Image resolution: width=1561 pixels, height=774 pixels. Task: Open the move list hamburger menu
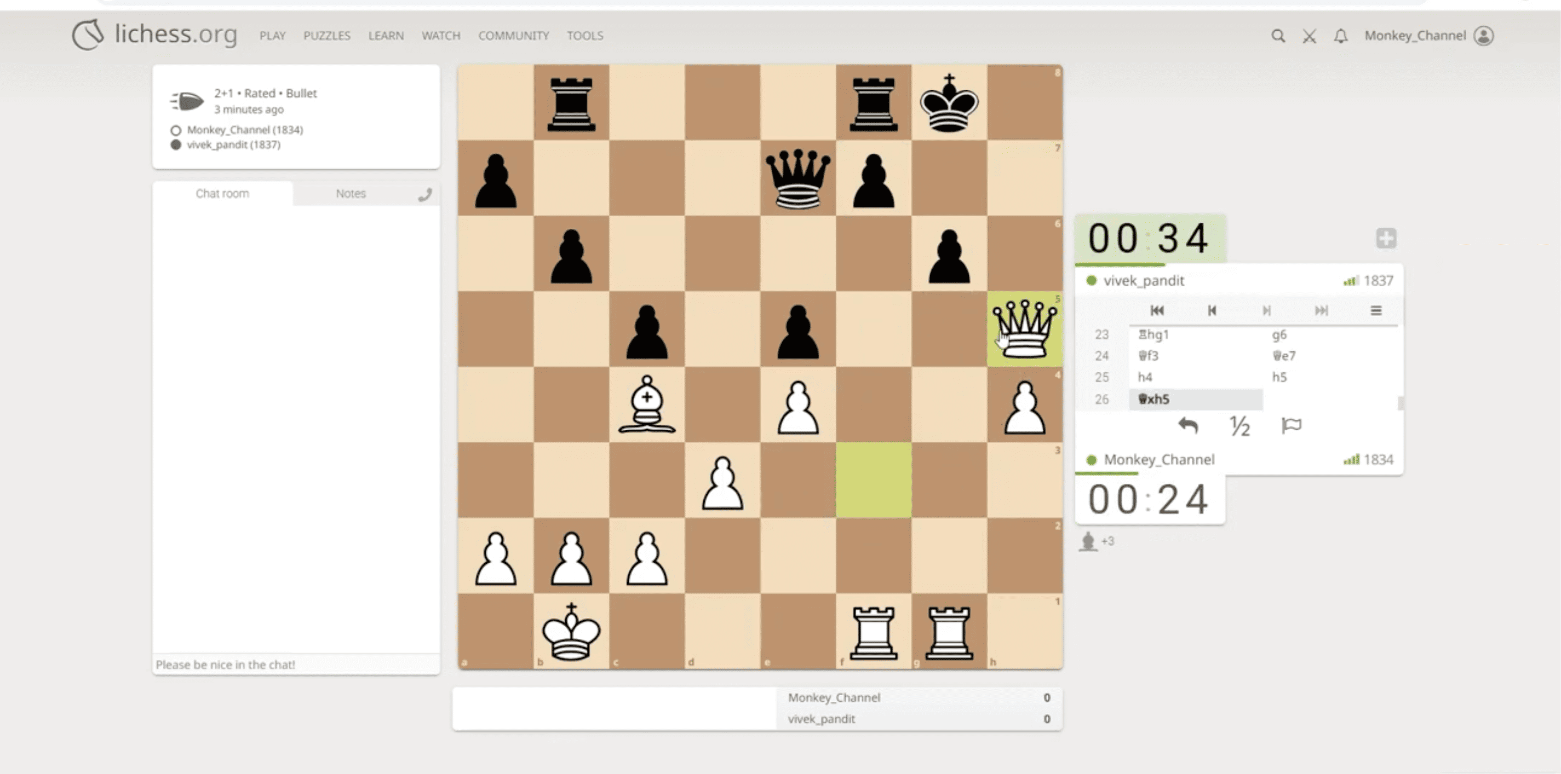(x=1375, y=311)
